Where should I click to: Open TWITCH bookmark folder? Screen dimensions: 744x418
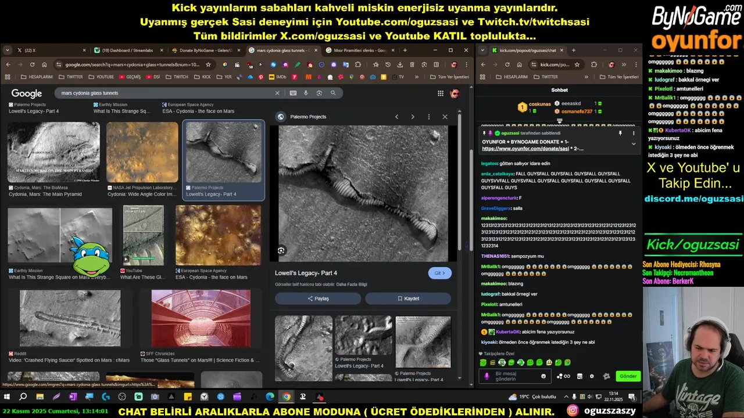(177, 77)
